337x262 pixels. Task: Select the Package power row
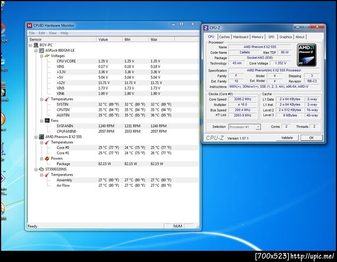[113, 164]
